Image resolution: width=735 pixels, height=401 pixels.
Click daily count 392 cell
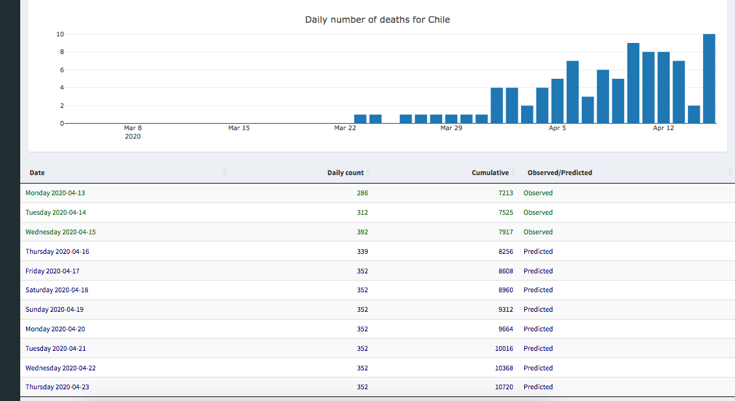(x=362, y=232)
